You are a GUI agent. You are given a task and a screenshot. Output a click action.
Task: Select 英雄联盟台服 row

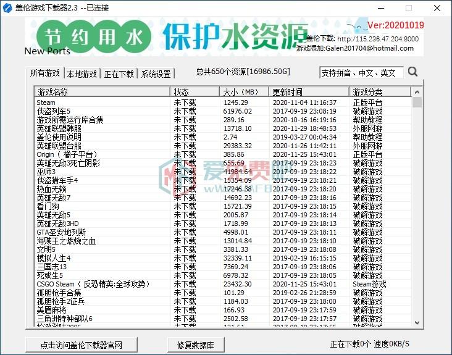click(x=223, y=146)
